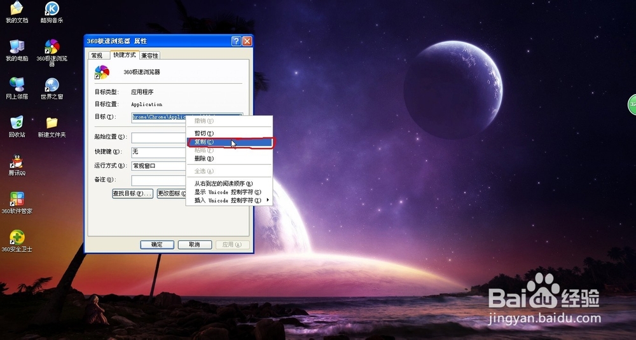Screen dimensions: 636x340
Task: Click the 360极速浏览器 desktop shortcut
Action: pos(52,53)
